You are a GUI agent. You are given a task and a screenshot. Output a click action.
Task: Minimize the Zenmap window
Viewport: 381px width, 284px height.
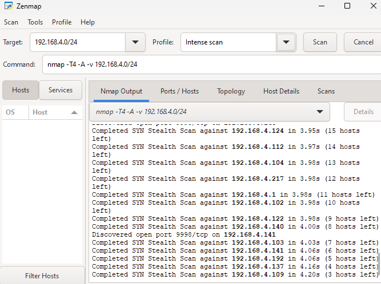point(322,6)
